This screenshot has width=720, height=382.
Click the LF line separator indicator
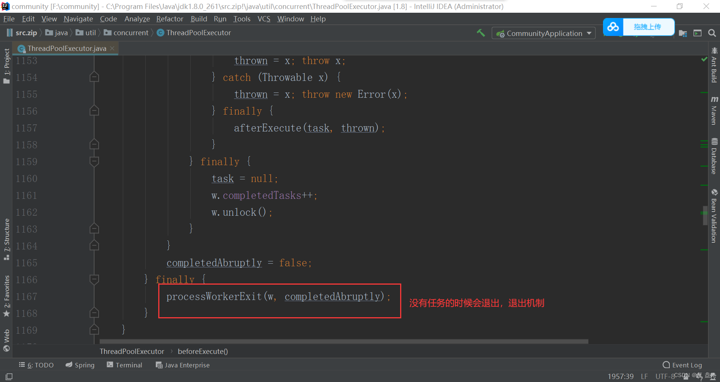(x=644, y=376)
